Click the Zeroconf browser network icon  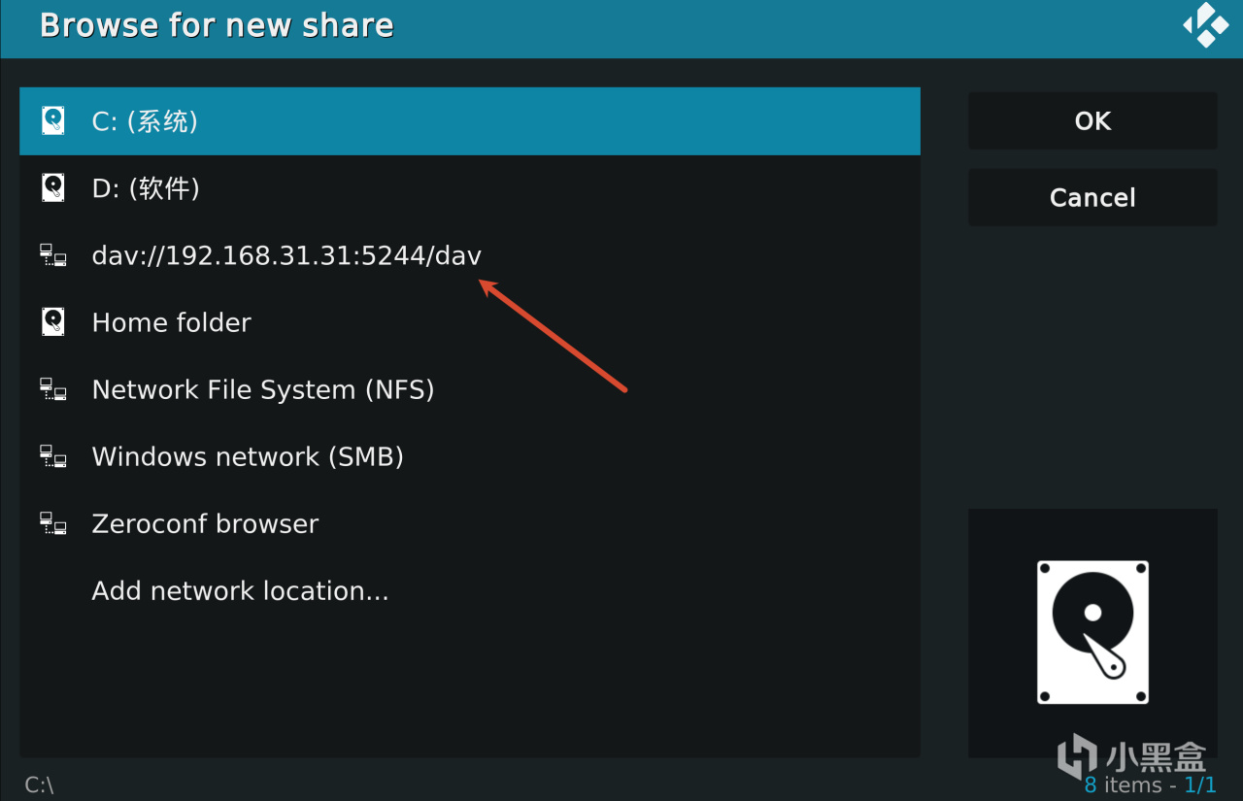(53, 523)
